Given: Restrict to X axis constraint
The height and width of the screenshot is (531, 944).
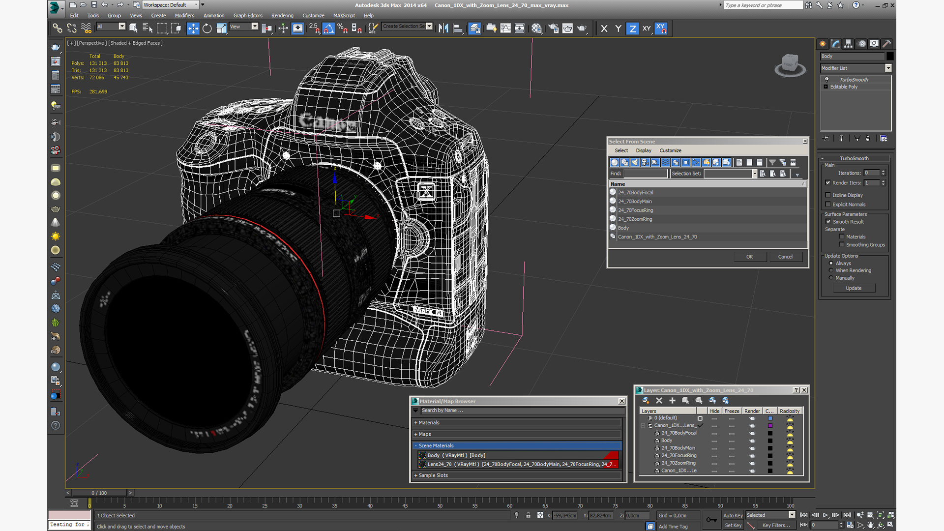Looking at the screenshot, I should [604, 29].
